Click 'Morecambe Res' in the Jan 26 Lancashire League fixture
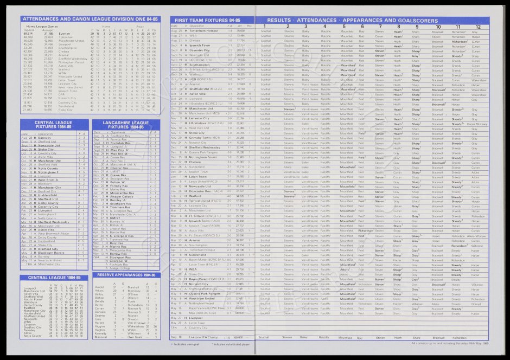 click(122, 193)
